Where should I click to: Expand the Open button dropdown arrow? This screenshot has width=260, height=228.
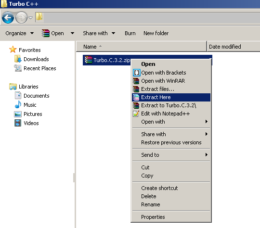[72, 33]
